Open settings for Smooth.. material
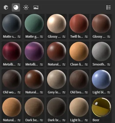This screenshot has width=115, height=123. click(109, 65)
